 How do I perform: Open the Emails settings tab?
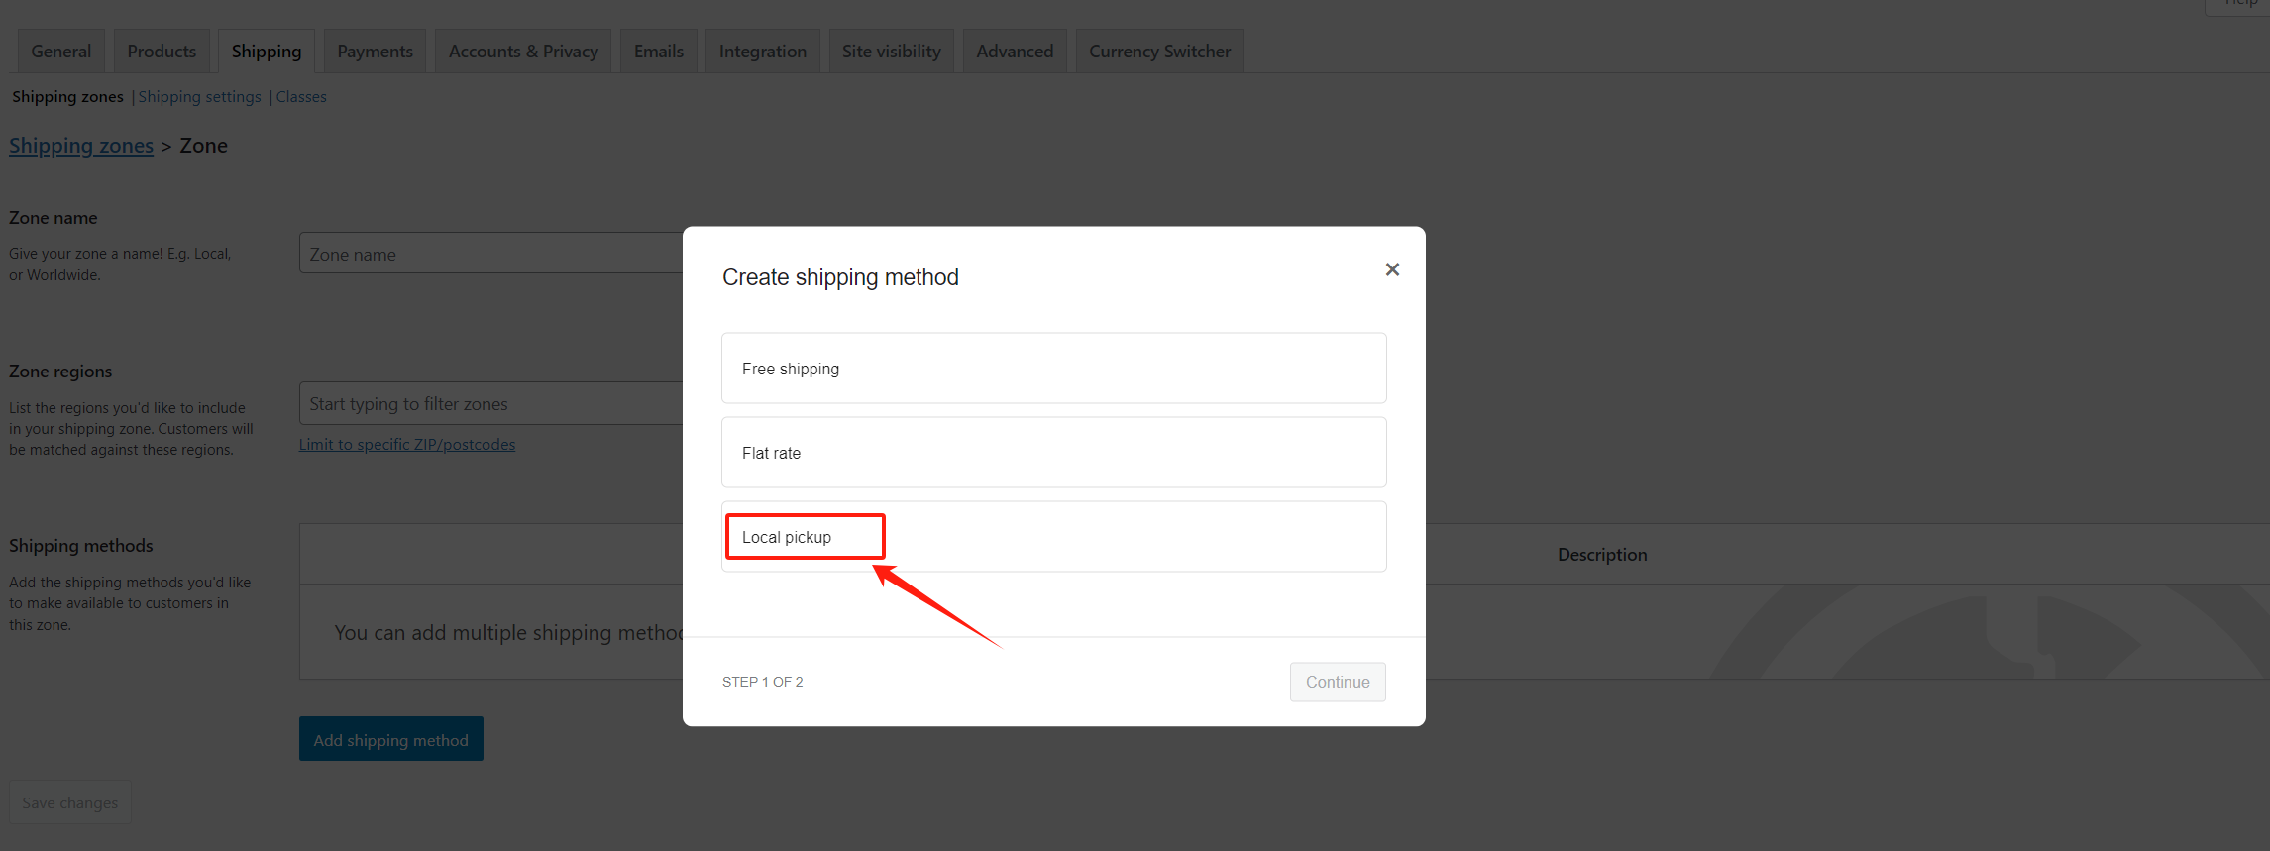pos(659,52)
